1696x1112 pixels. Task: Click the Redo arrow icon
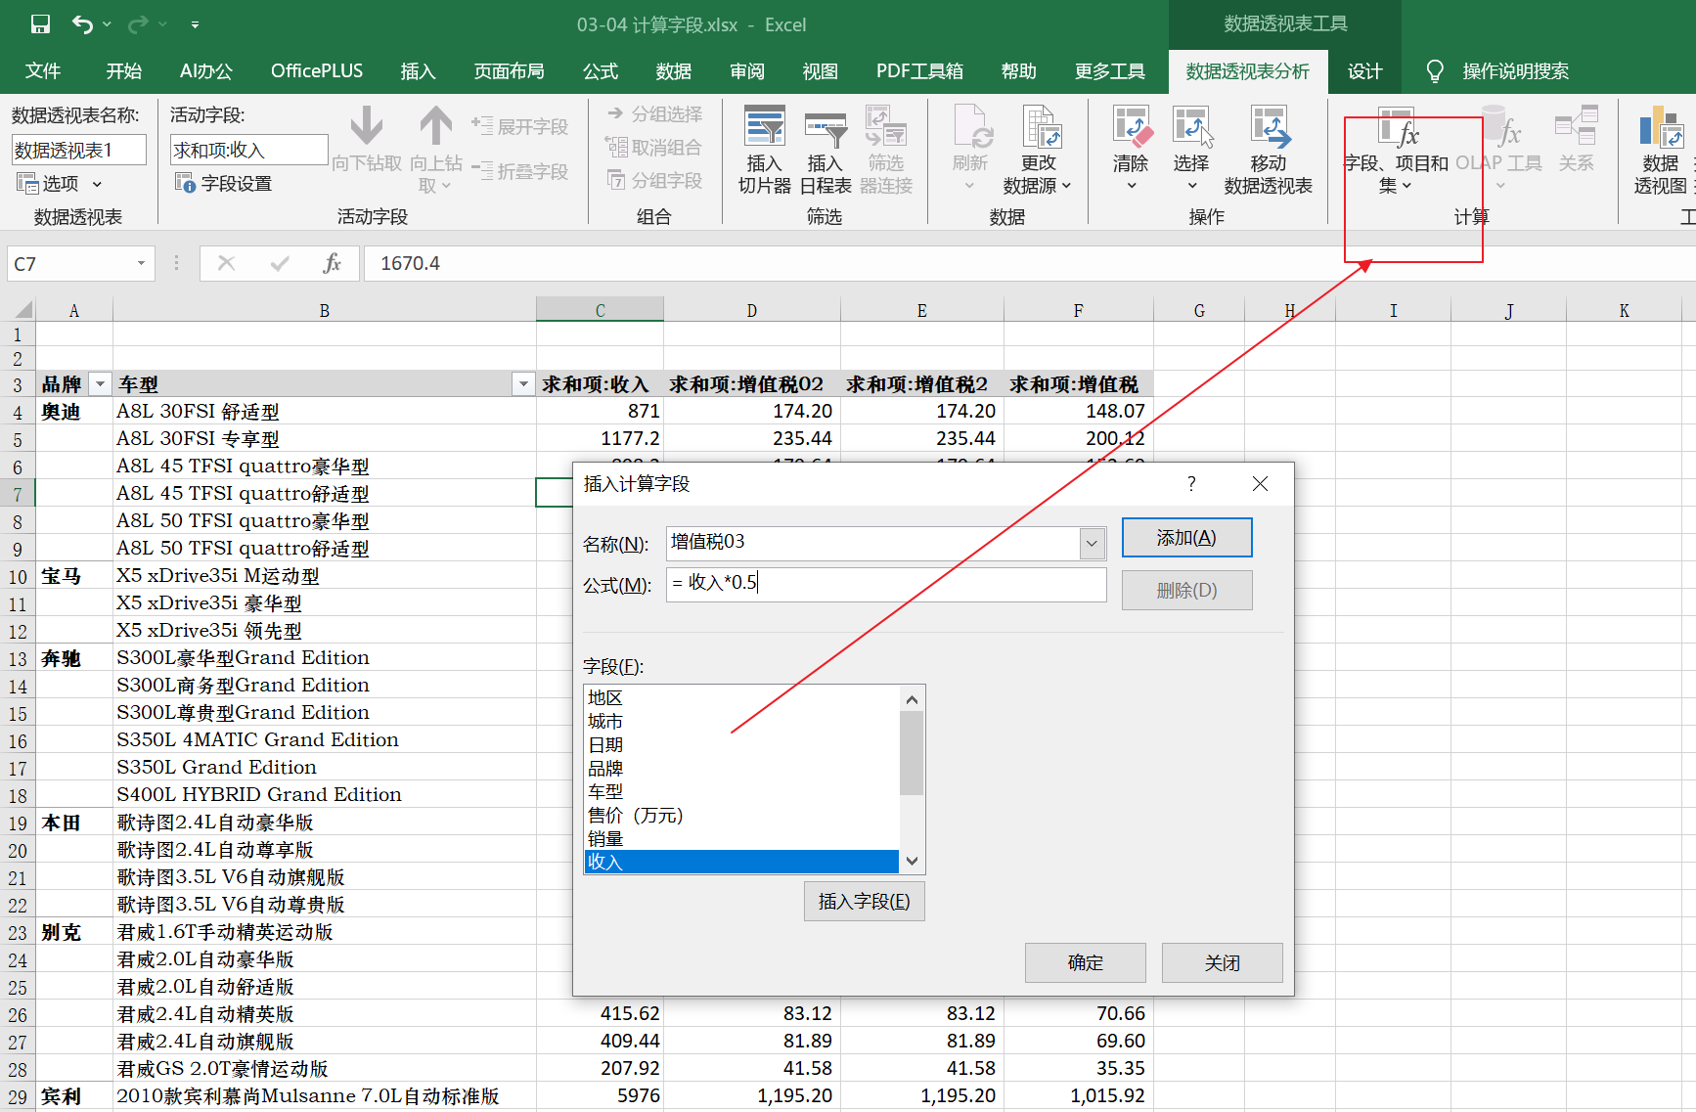tap(138, 24)
